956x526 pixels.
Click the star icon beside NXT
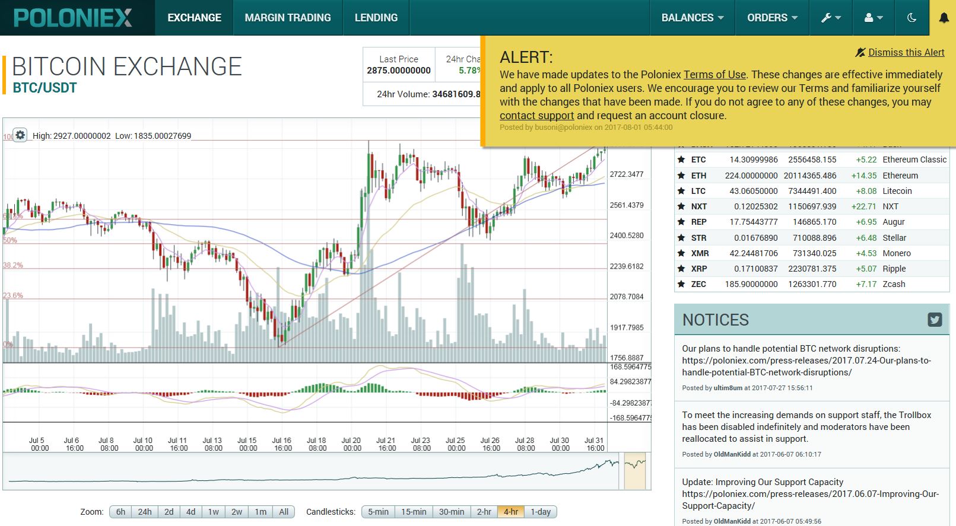click(x=681, y=206)
